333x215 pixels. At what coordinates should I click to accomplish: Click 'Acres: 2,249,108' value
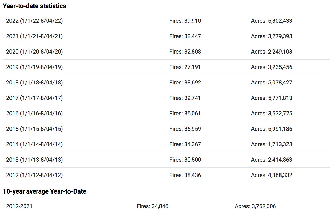(272, 52)
